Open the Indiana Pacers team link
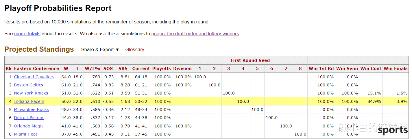The width and height of the screenshot is (412, 139). (x=29, y=101)
